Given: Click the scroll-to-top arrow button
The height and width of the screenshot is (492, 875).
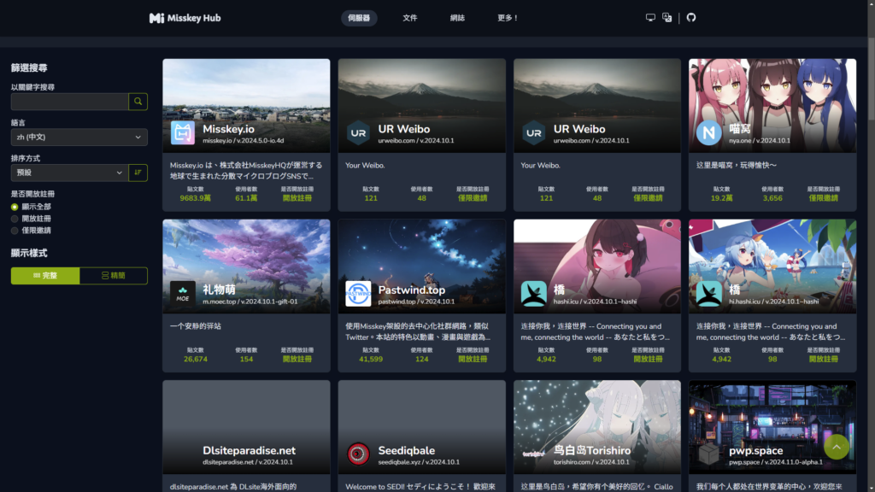Looking at the screenshot, I should [x=836, y=447].
